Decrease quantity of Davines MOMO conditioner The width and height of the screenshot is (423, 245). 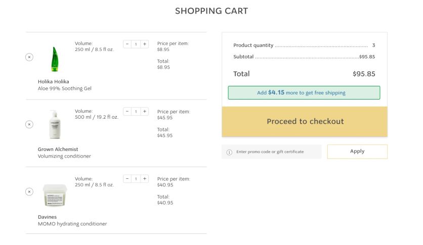[127, 179]
